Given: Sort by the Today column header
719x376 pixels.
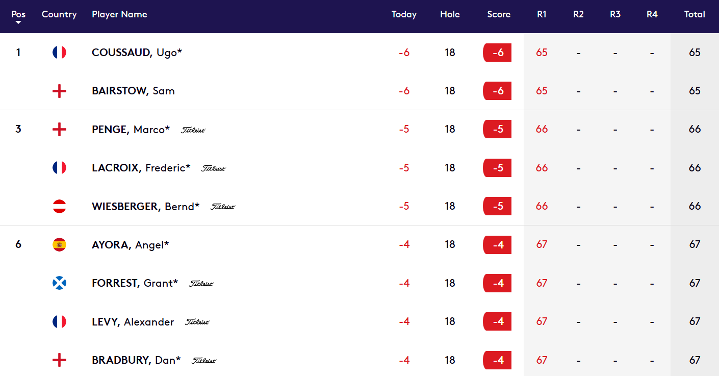Looking at the screenshot, I should click(404, 14).
